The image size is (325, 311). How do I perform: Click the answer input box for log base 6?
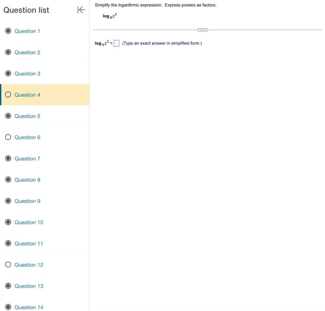[x=116, y=43]
